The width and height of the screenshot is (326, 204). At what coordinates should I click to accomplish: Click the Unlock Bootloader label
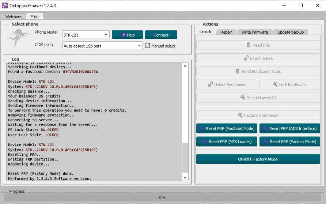(230, 85)
